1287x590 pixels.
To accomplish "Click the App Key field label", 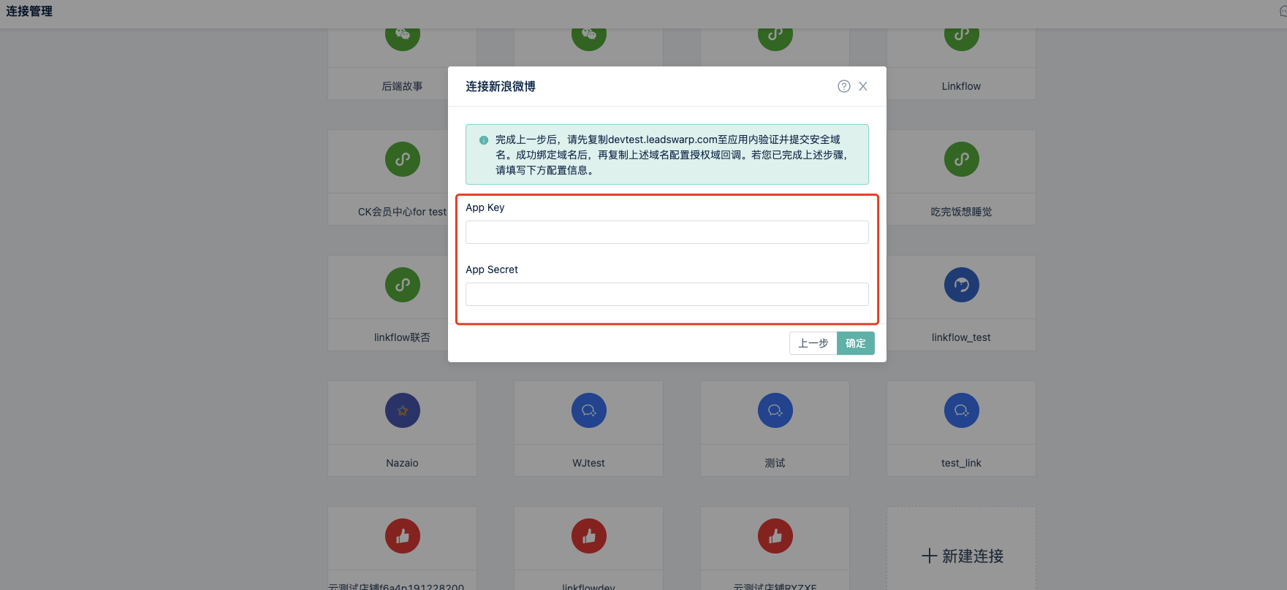I will (x=485, y=207).
